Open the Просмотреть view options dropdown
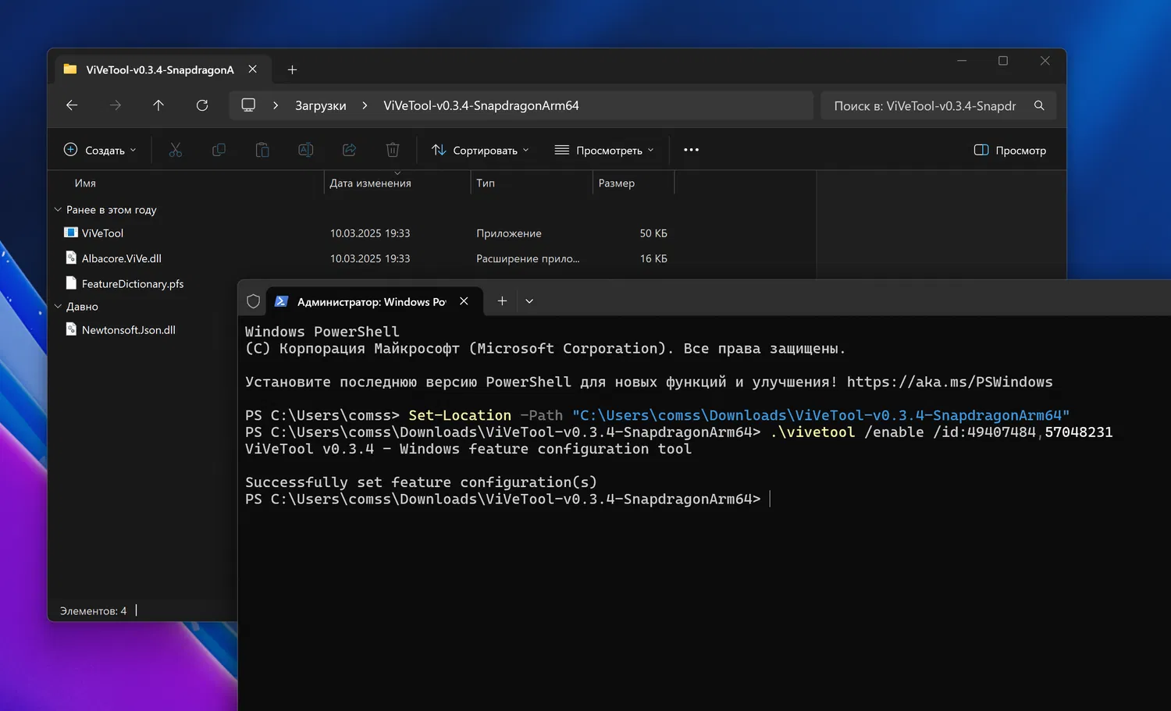 [604, 150]
